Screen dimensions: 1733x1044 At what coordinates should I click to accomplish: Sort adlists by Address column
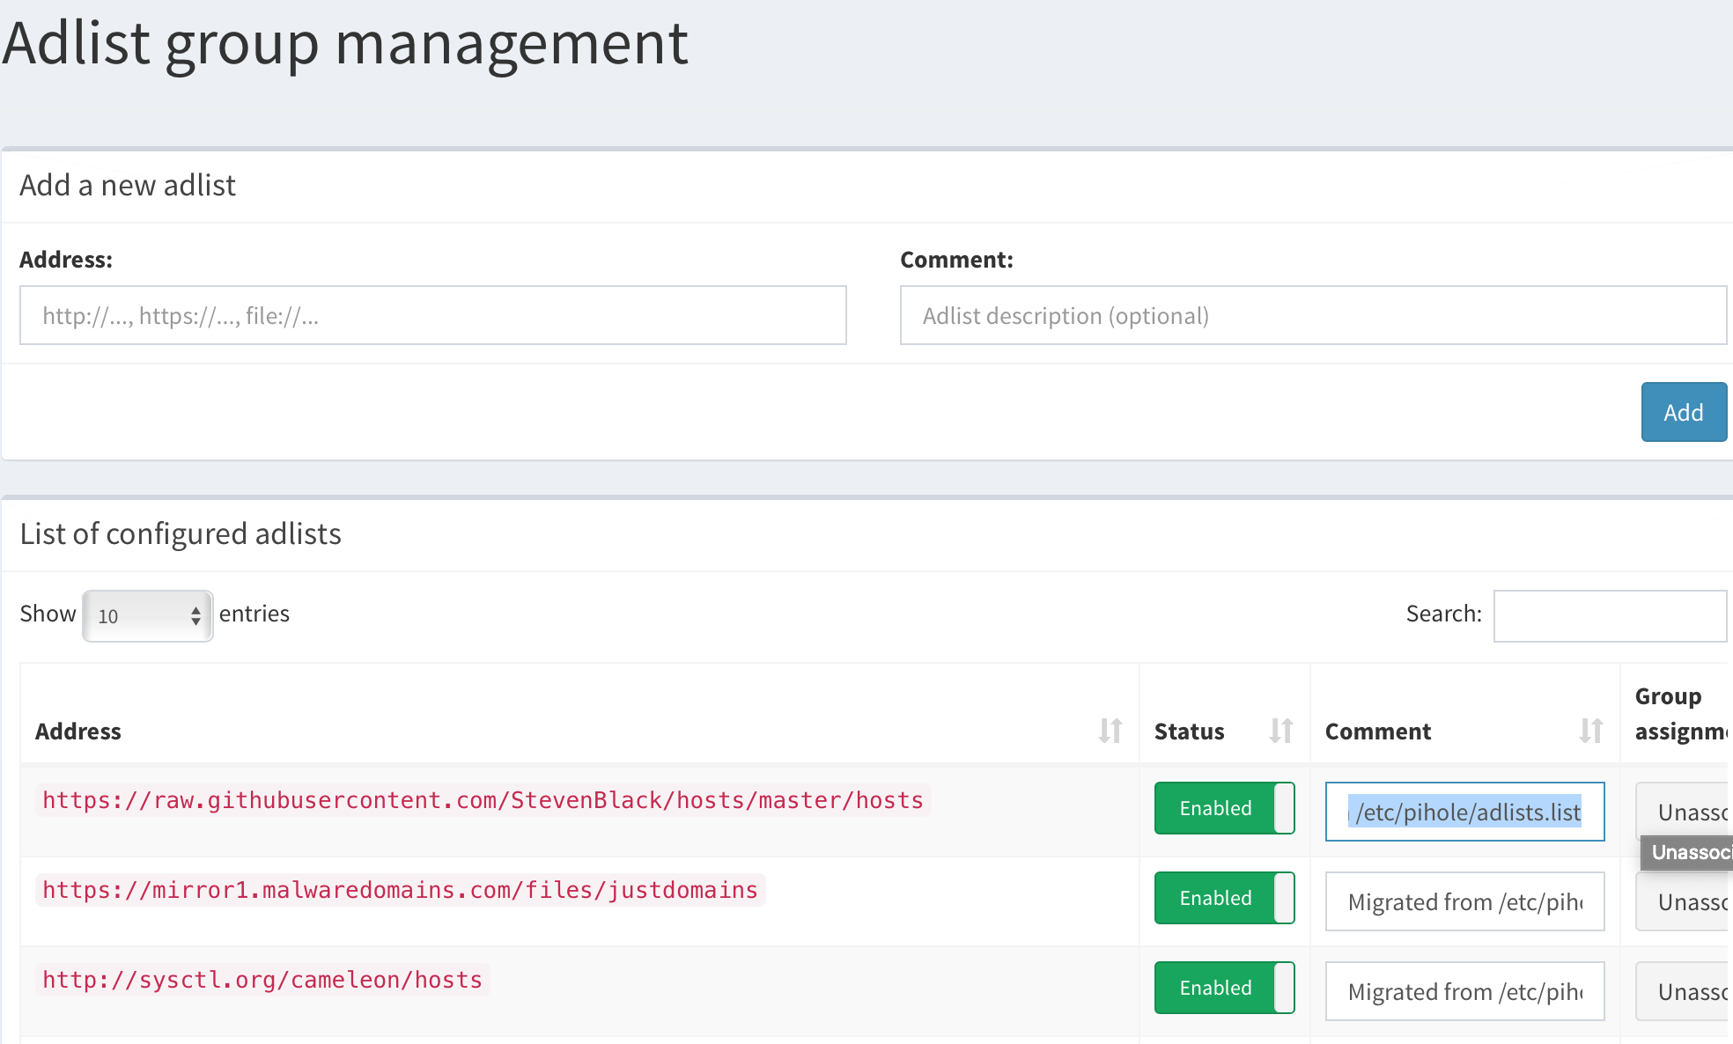point(1110,731)
